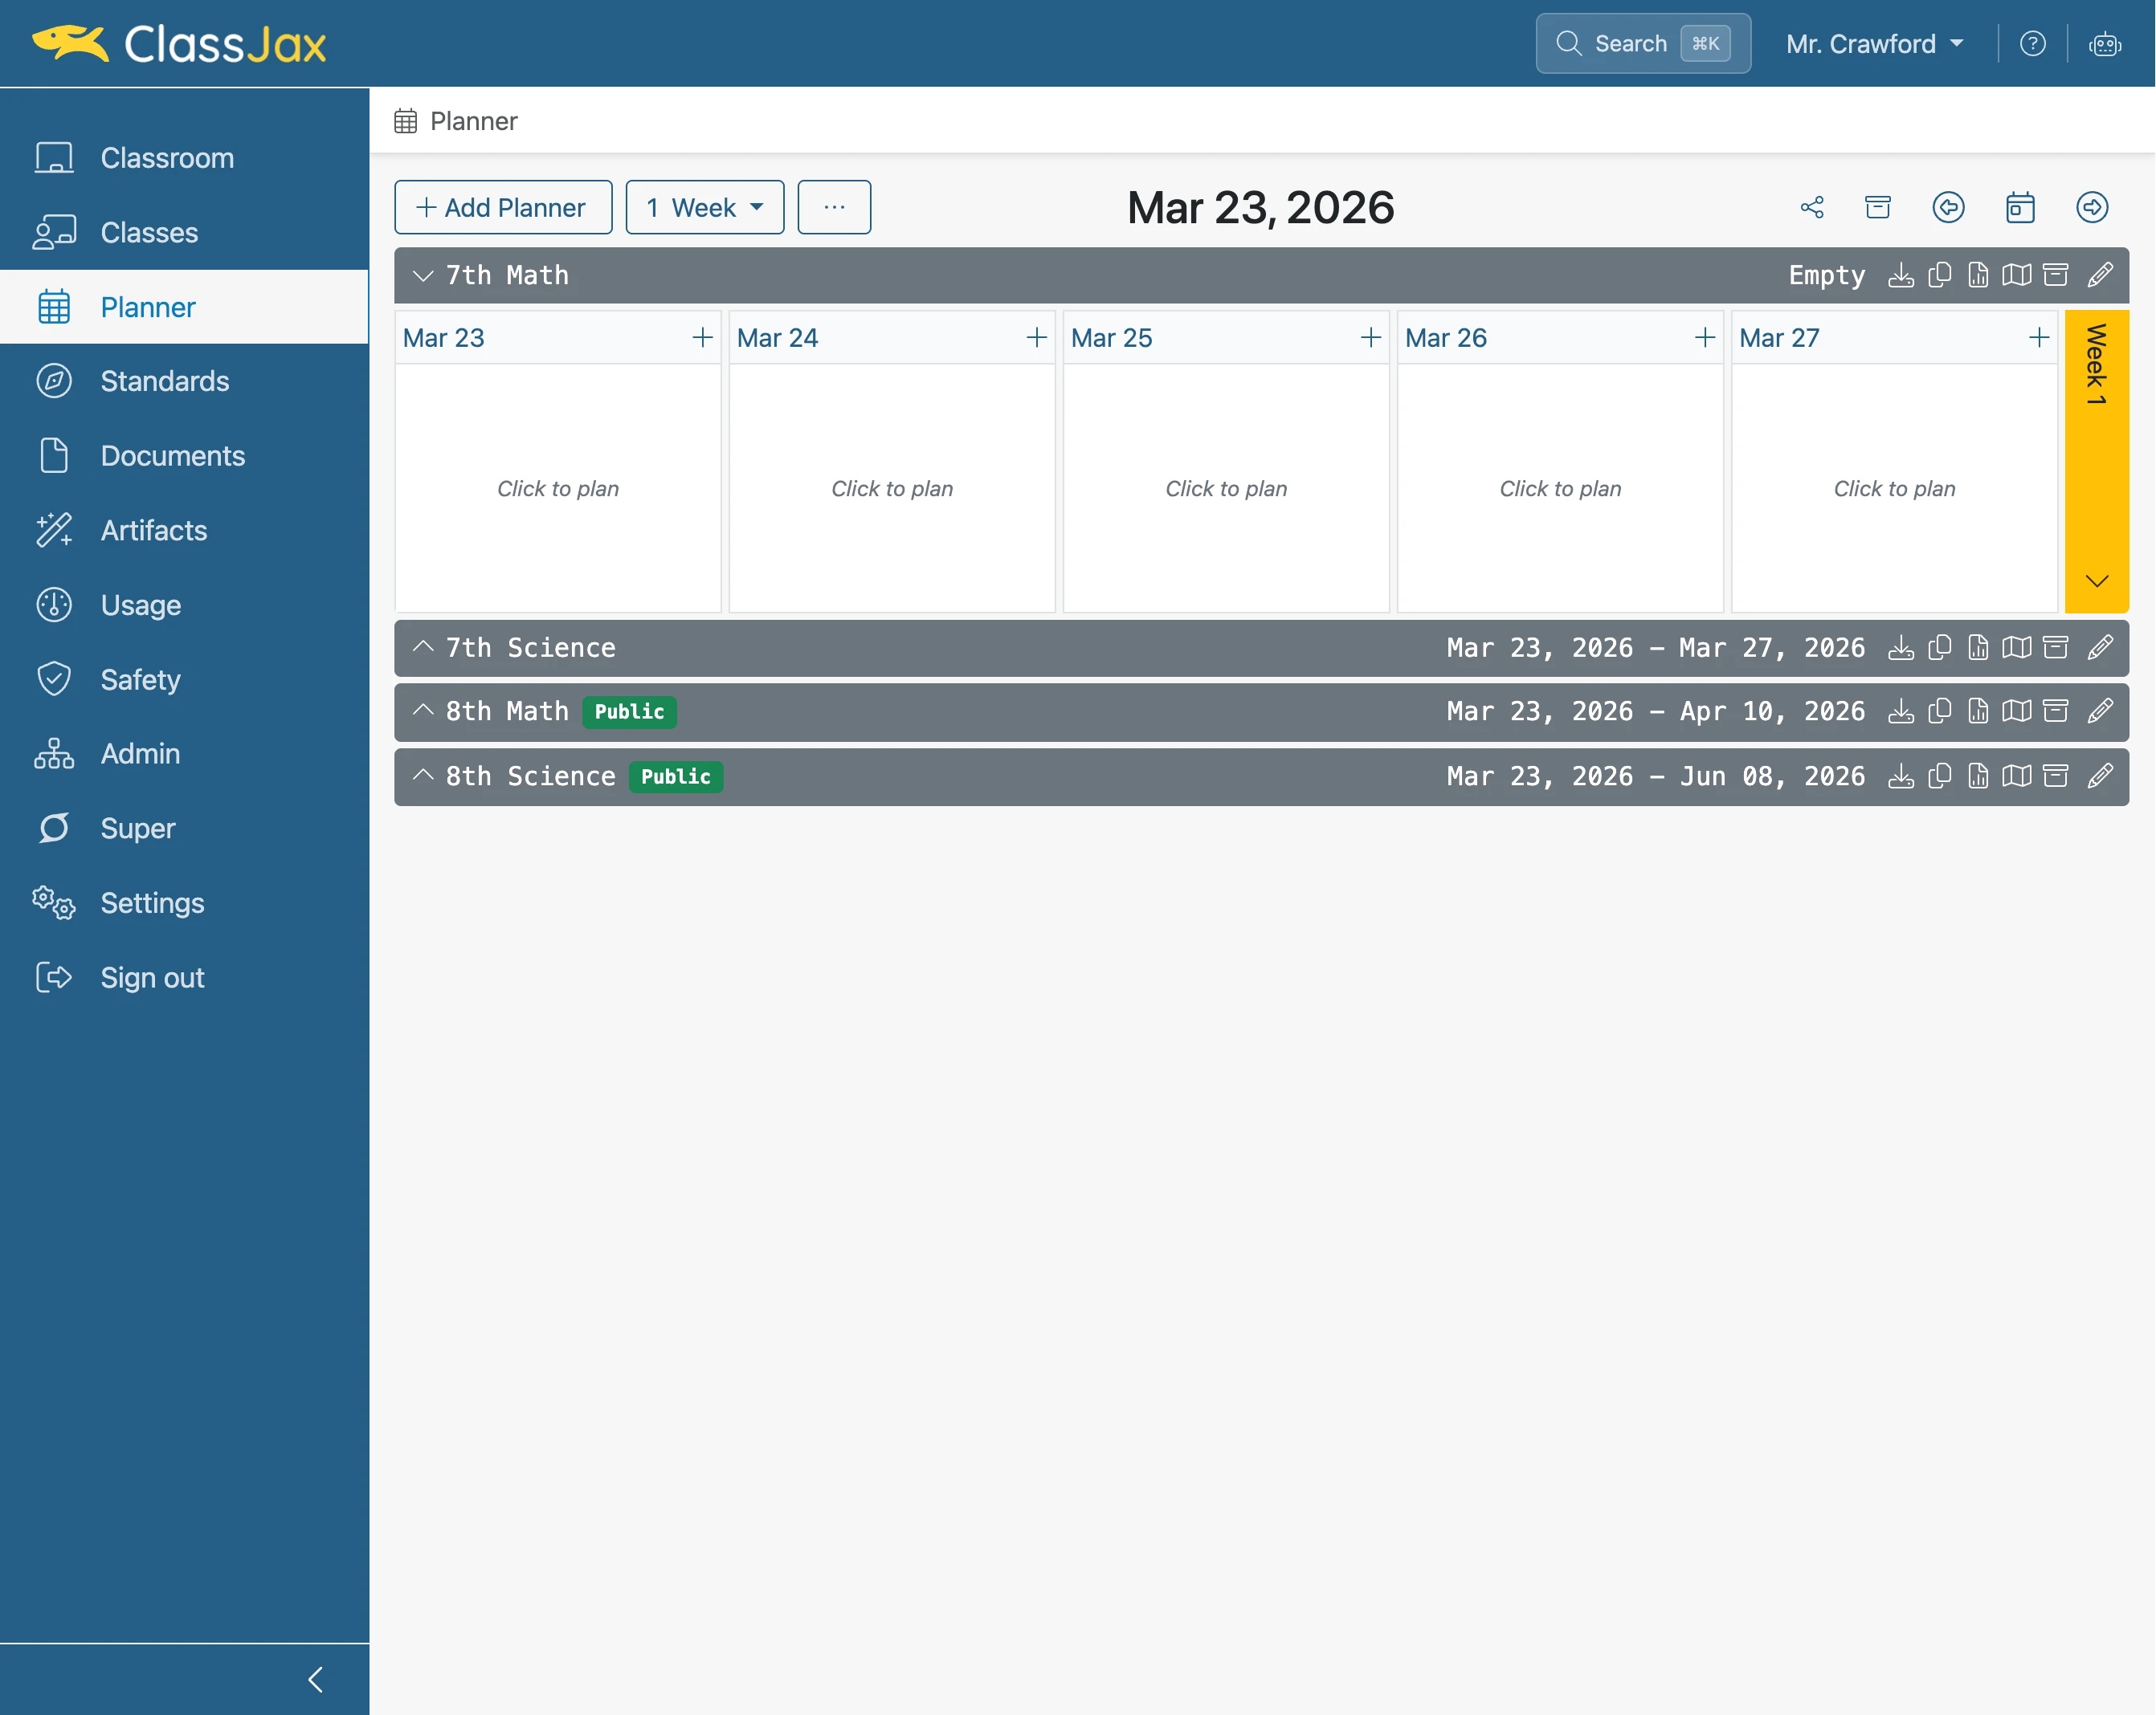This screenshot has height=1715, width=2156.
Task: Open the help question mark icon
Action: pos(2032,43)
